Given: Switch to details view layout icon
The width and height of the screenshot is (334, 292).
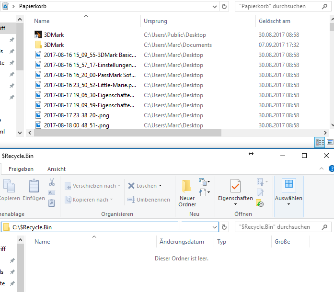Looking at the screenshot, I should tap(320, 142).
